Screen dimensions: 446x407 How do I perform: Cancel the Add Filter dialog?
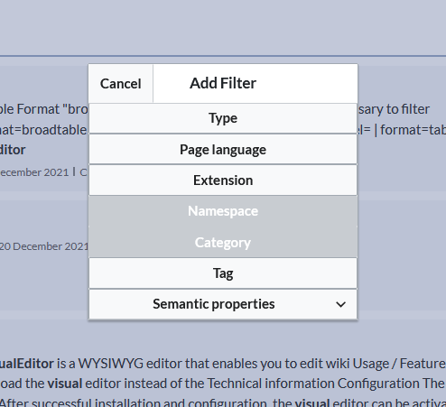(x=121, y=84)
